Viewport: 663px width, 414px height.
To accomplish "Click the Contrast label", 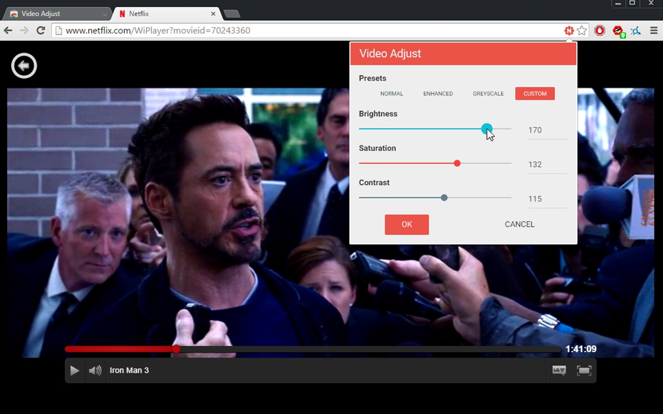I will [374, 183].
